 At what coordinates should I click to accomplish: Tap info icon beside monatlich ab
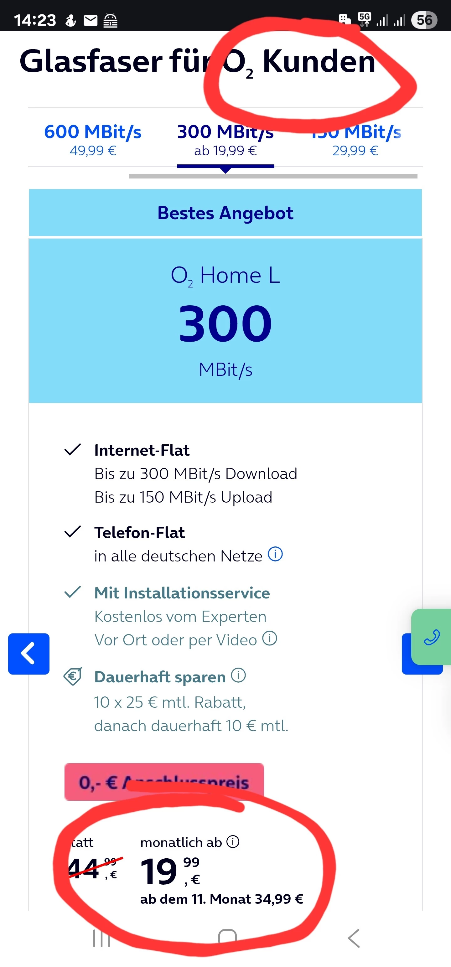point(233,842)
